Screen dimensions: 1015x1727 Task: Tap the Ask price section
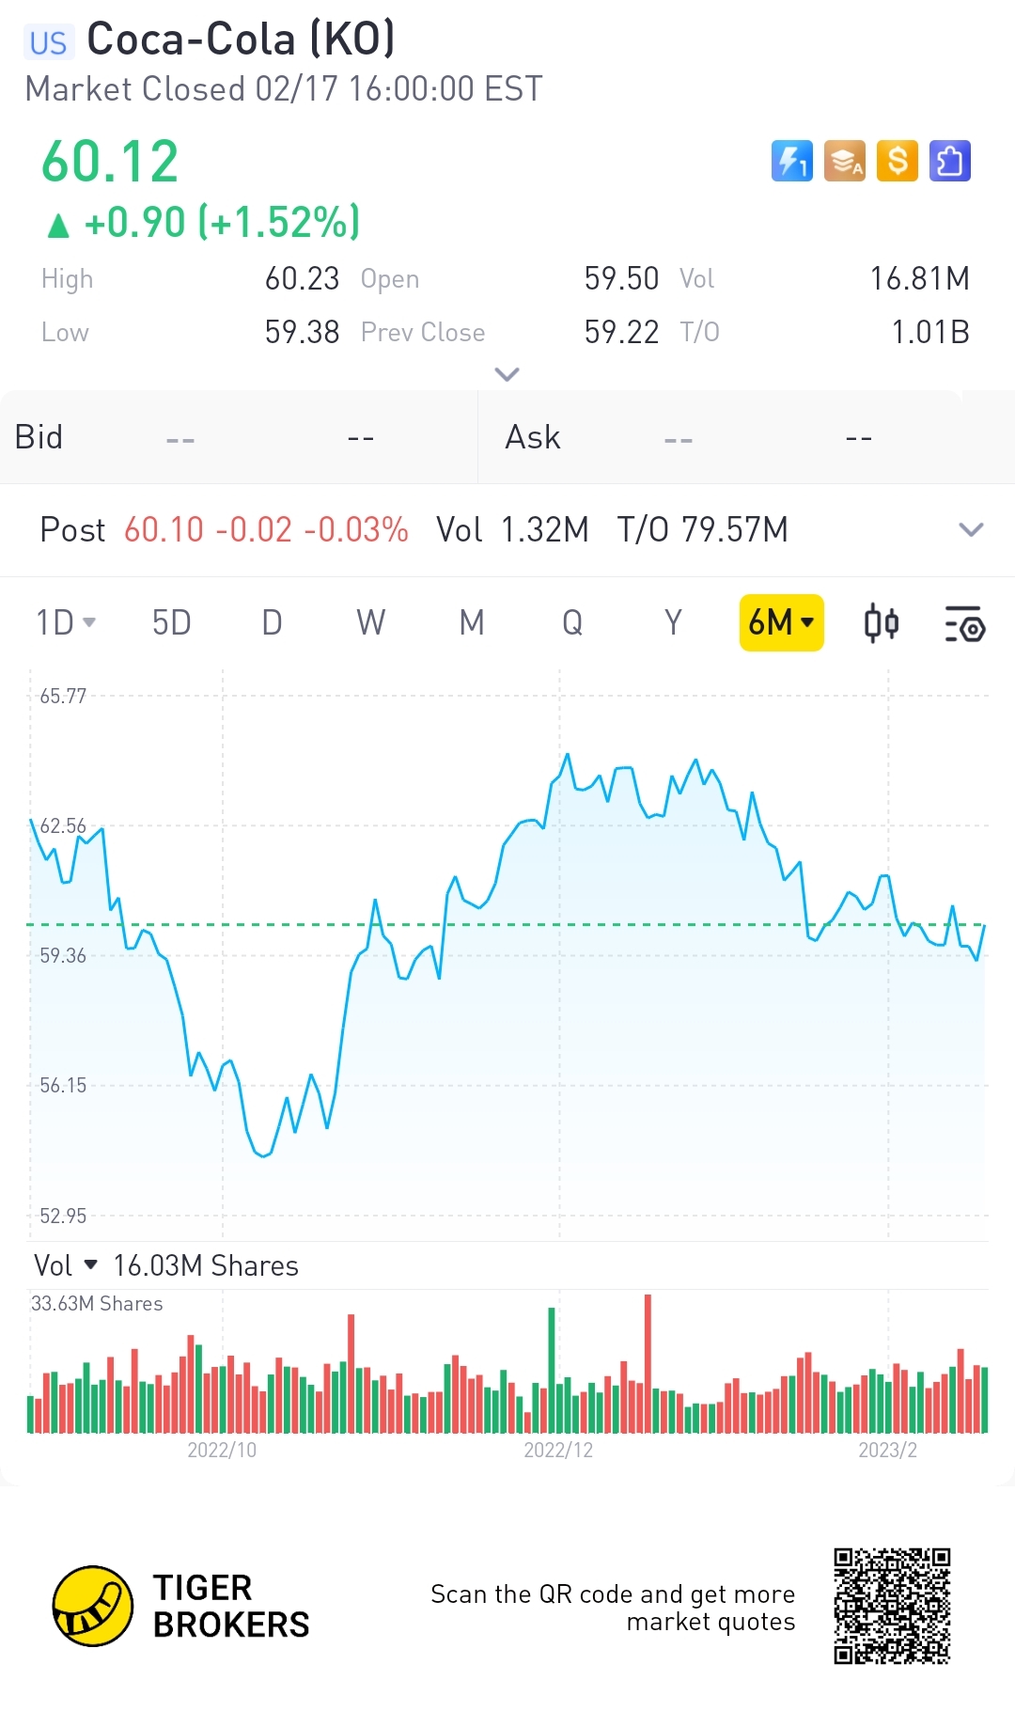746,437
